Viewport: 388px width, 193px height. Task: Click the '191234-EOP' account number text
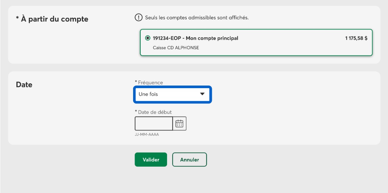pyautogui.click(x=167, y=38)
